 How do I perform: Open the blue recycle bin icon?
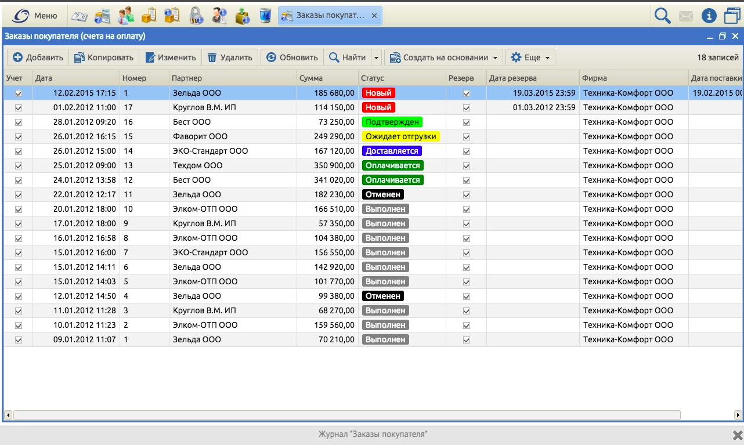tap(265, 16)
